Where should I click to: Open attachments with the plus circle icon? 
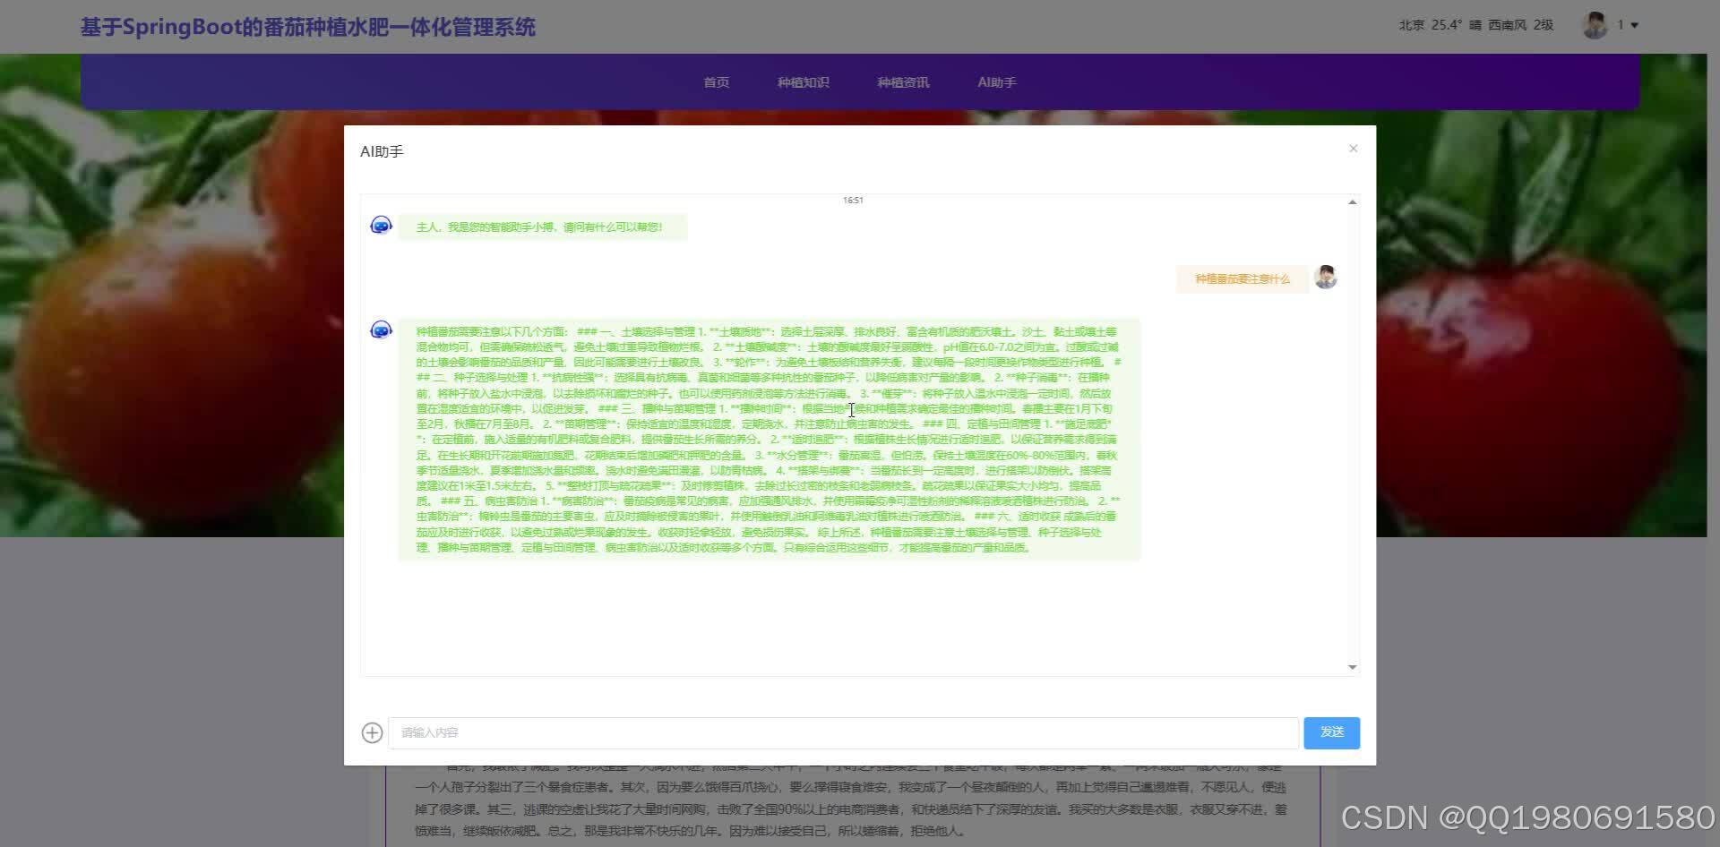coord(372,732)
